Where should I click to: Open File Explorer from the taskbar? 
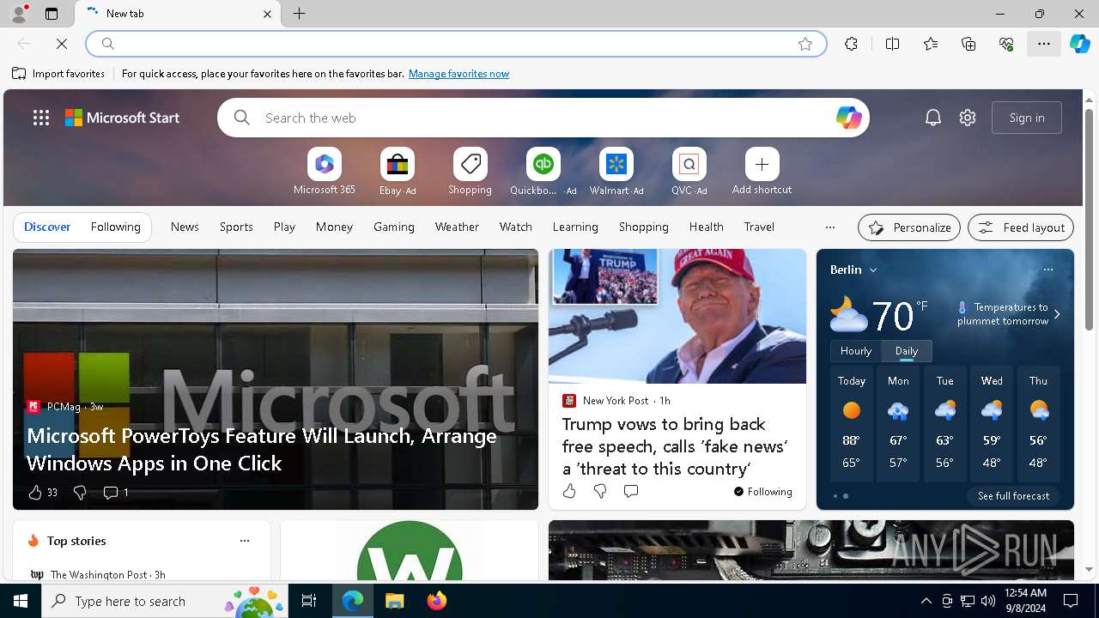[394, 601]
